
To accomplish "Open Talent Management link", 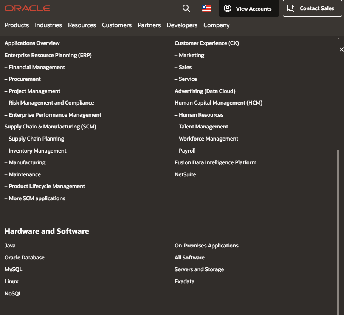I will coord(201,127).
